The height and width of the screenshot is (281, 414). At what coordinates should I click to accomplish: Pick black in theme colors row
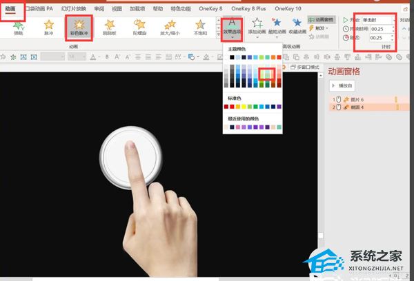pos(232,57)
